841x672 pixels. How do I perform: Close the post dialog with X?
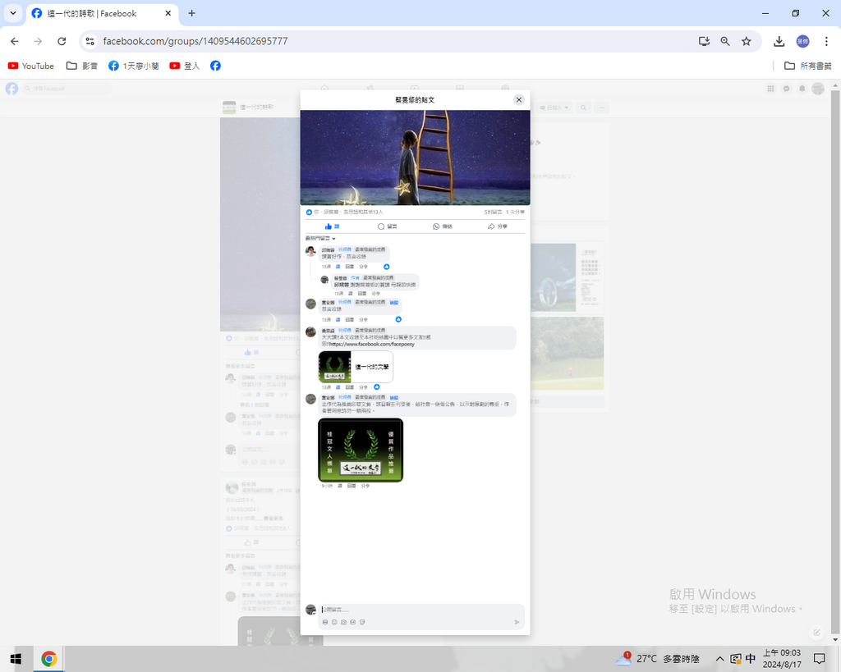tap(518, 99)
